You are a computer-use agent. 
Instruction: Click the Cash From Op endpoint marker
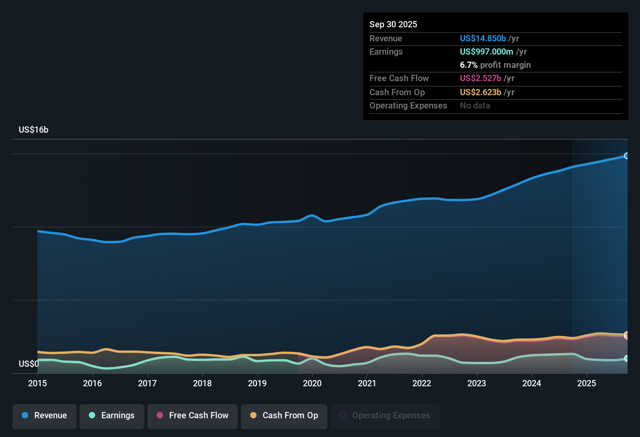pos(627,335)
